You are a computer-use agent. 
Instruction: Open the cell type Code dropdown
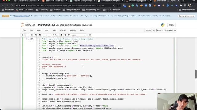[79, 35]
